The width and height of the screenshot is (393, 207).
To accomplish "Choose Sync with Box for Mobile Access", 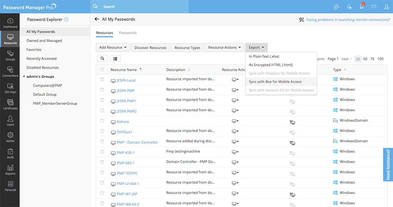I will click(275, 82).
